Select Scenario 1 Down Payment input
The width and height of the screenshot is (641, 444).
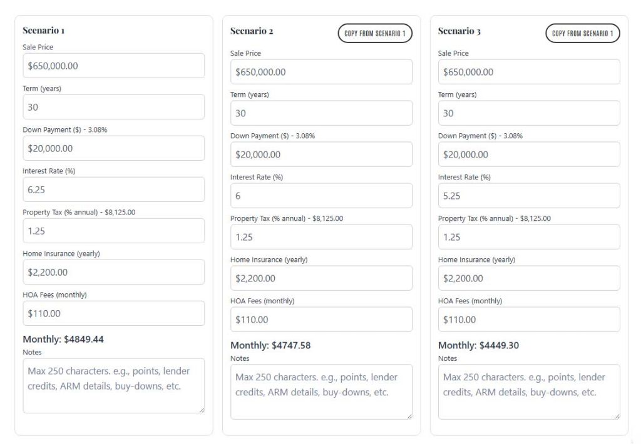click(113, 148)
